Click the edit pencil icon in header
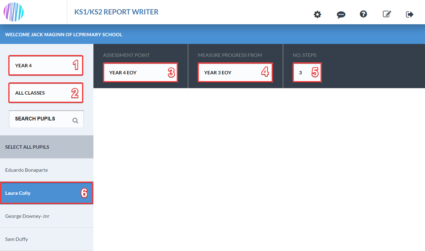Viewport: 425px width, 251px height. (387, 14)
